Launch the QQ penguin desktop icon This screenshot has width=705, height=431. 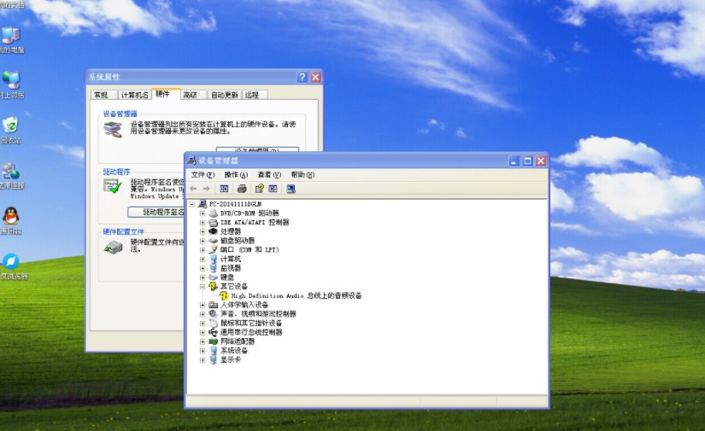[11, 221]
